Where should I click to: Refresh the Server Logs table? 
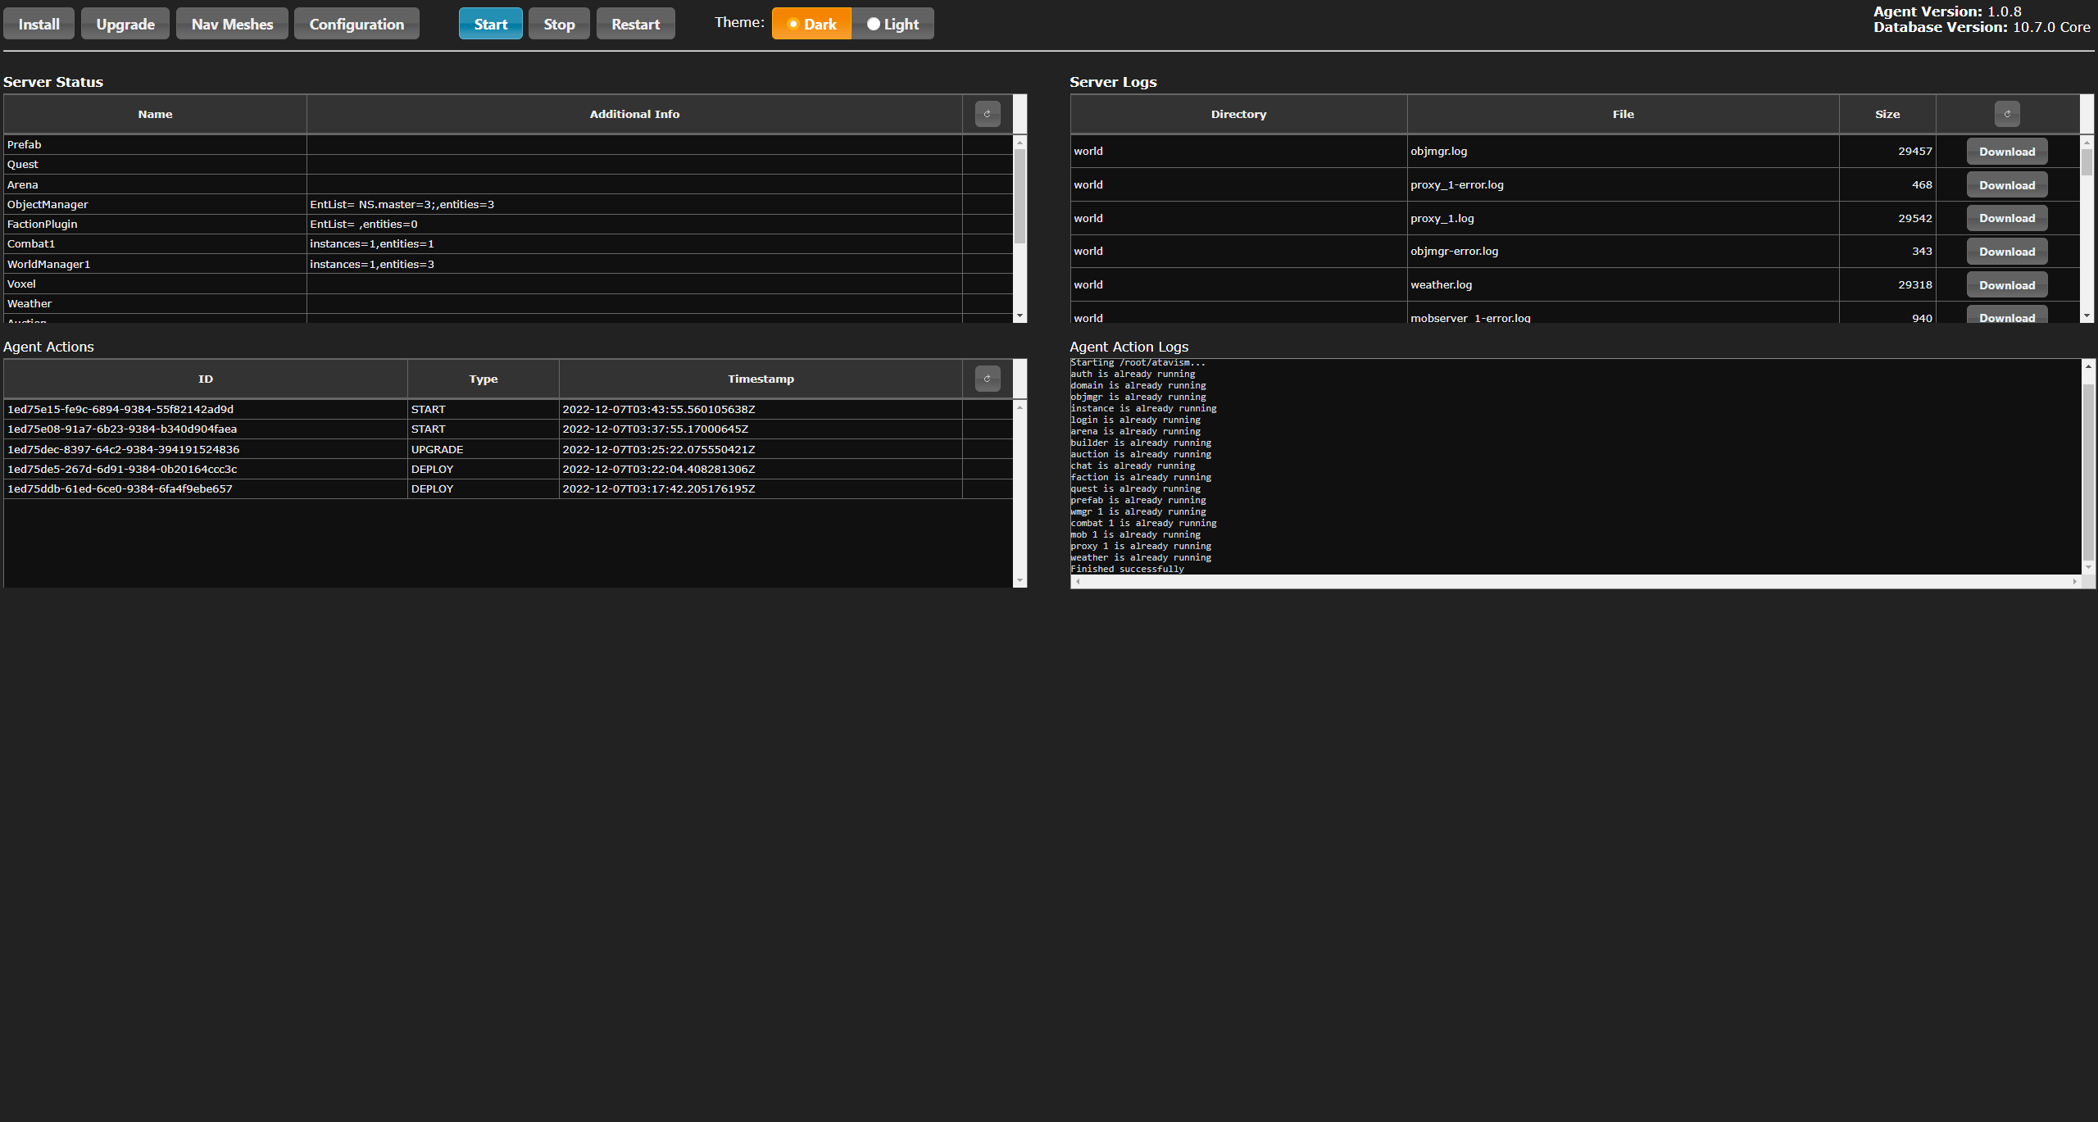tap(2006, 114)
